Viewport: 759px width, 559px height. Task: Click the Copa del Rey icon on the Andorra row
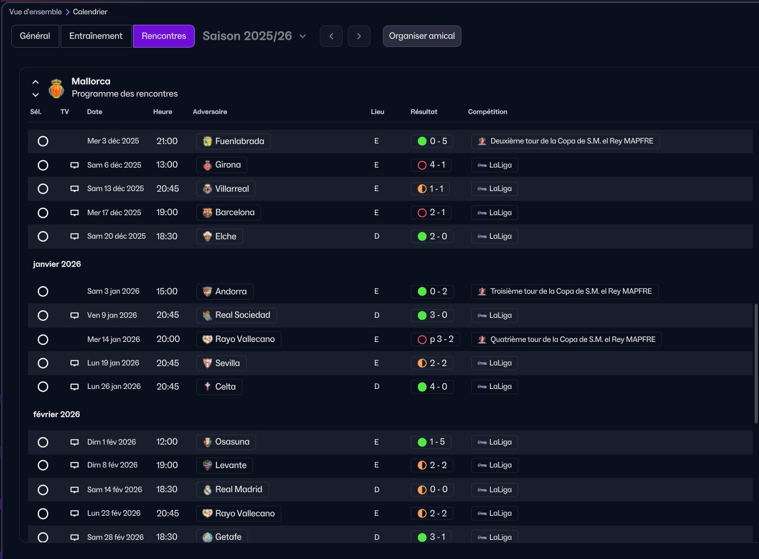[481, 291]
